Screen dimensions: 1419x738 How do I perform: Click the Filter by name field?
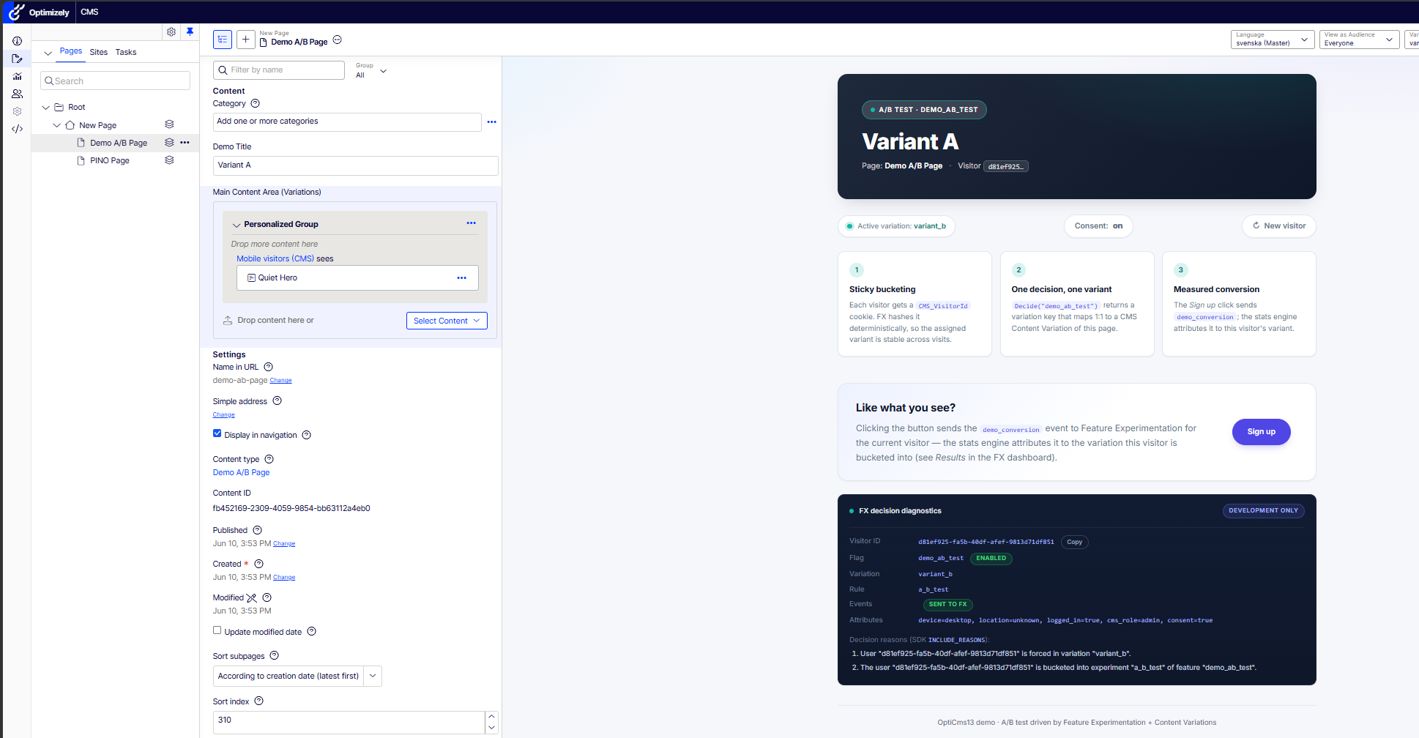278,70
